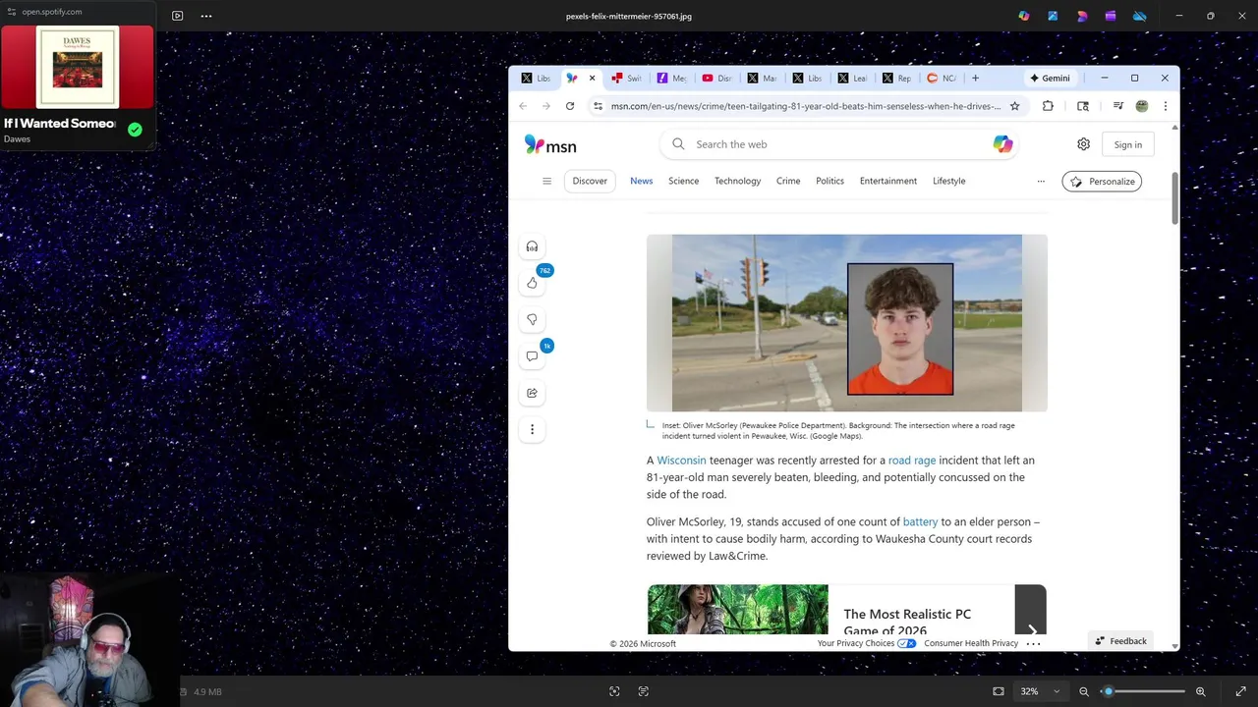Open Google Lens search icon in toolbar
Image resolution: width=1258 pixels, height=707 pixels.
pos(1083,106)
